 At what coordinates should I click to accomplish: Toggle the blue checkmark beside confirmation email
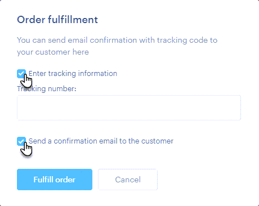[x=21, y=141]
